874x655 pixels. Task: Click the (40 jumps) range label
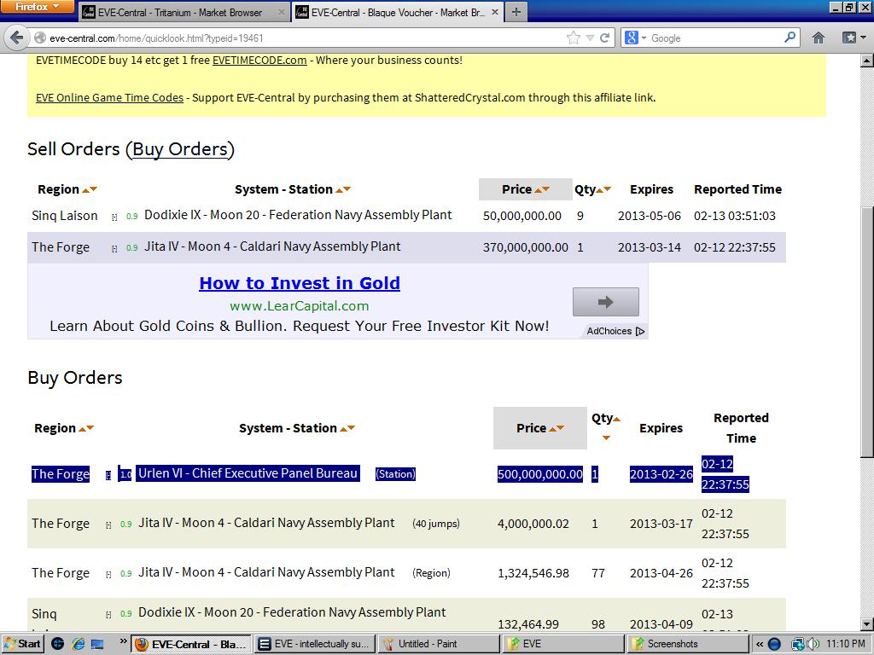[x=436, y=524]
